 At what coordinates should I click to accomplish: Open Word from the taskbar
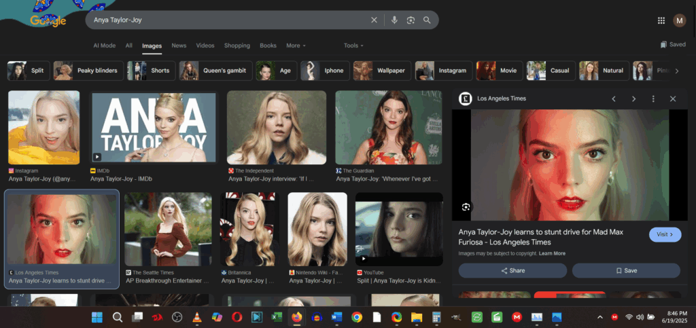336,317
